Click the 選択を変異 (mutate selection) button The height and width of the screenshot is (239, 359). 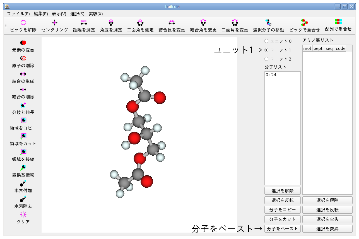(x=327, y=228)
